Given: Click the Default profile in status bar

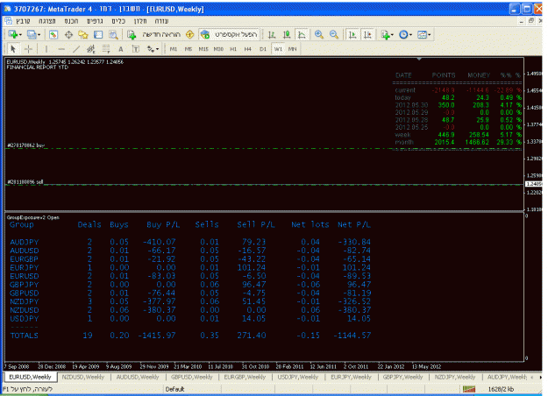Looking at the screenshot, I should point(174,389).
